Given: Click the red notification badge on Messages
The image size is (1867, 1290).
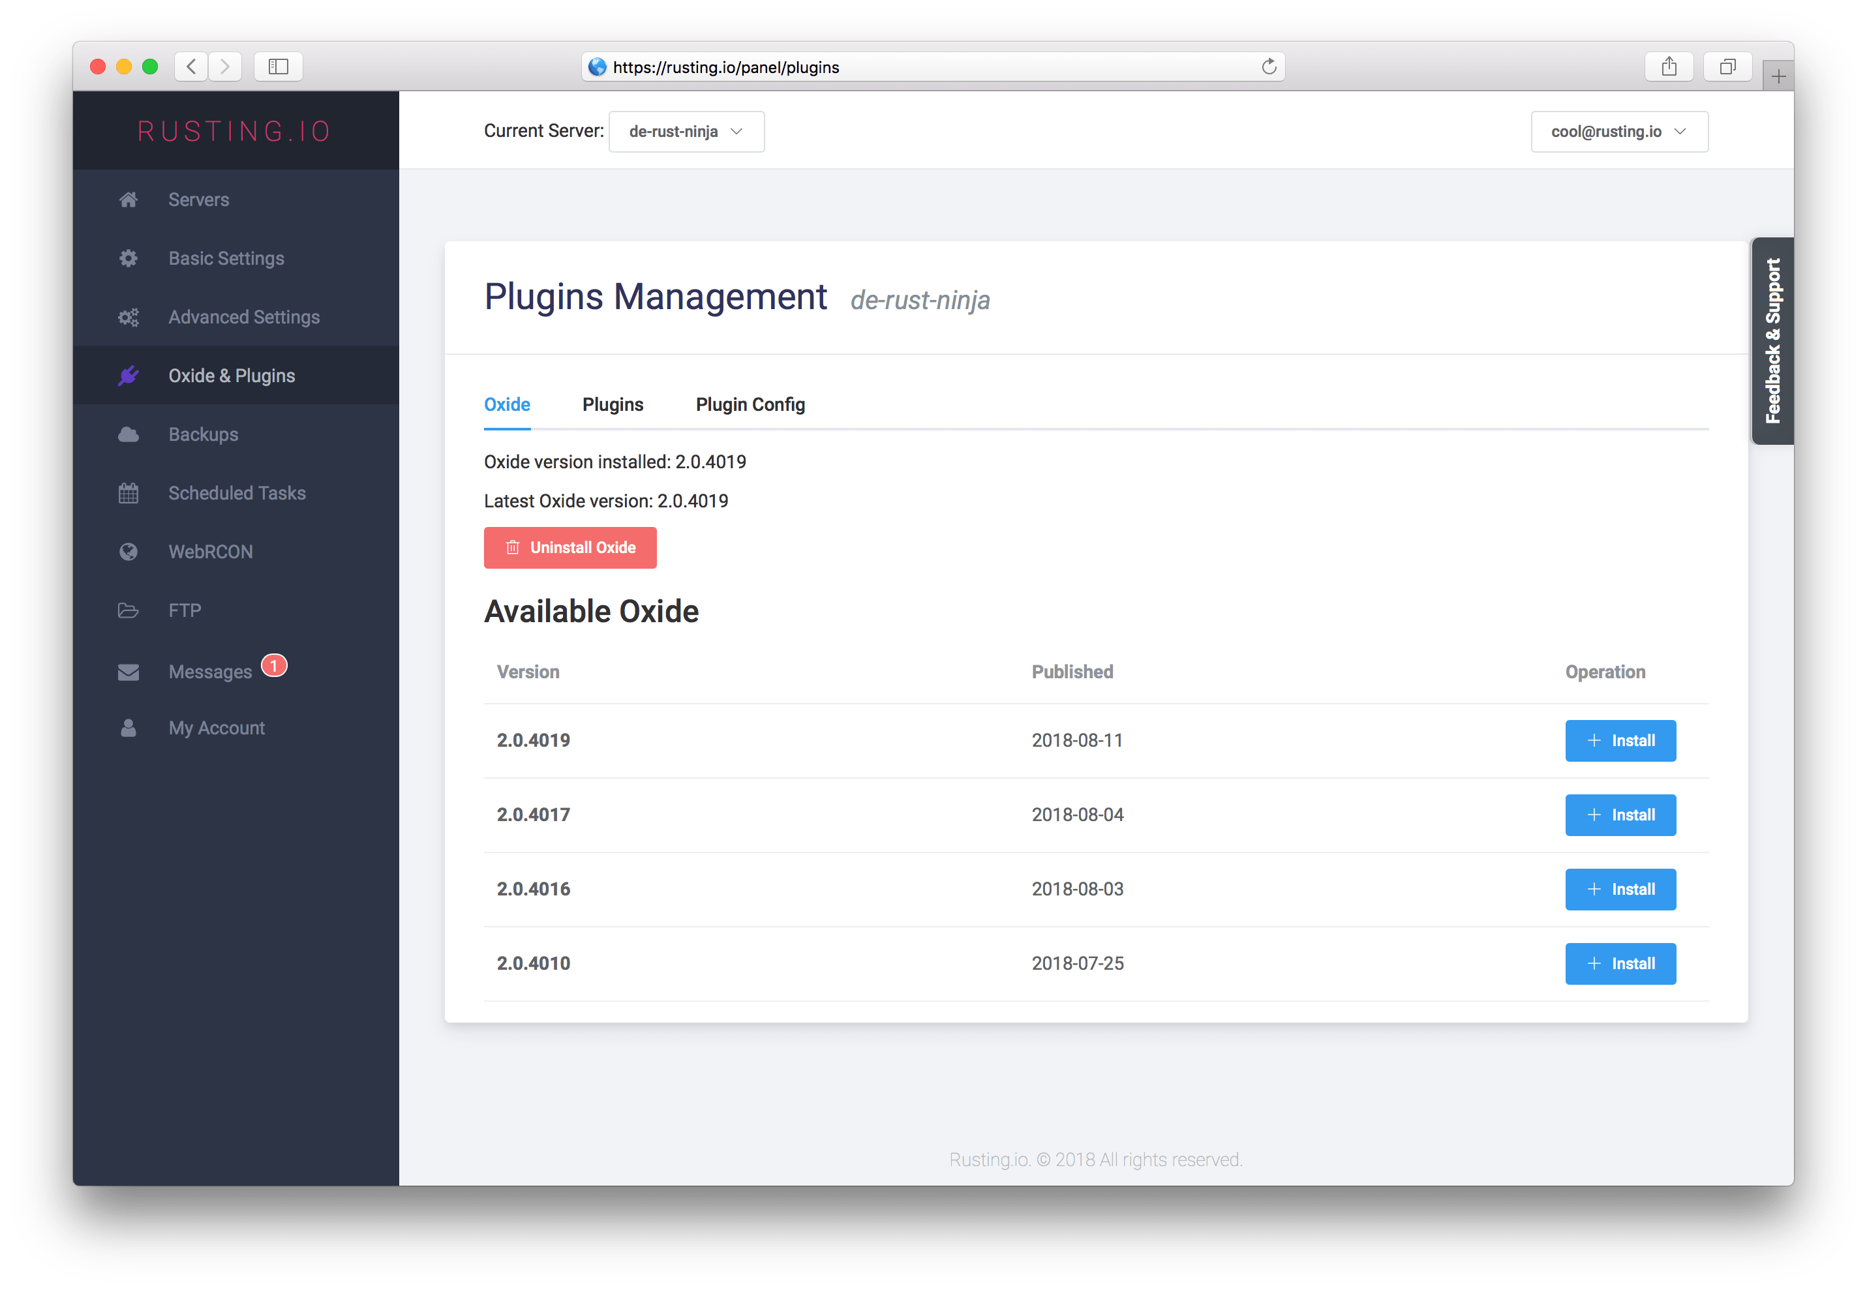Looking at the screenshot, I should [x=274, y=665].
